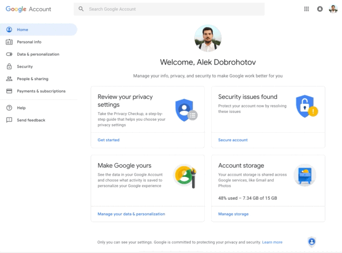Click the Account storage heading

coord(241,165)
